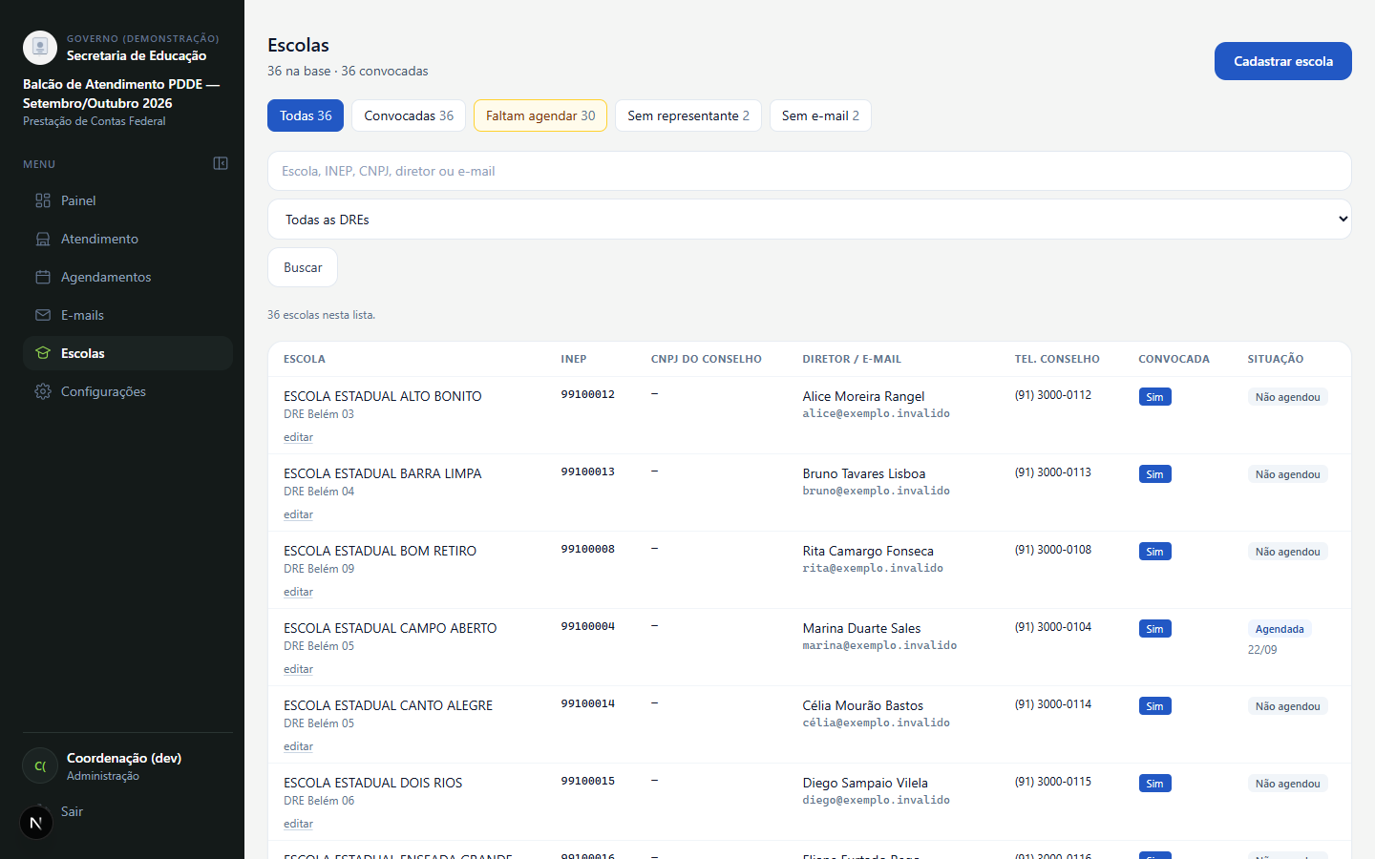Click ESCOLA column header

[x=305, y=359]
